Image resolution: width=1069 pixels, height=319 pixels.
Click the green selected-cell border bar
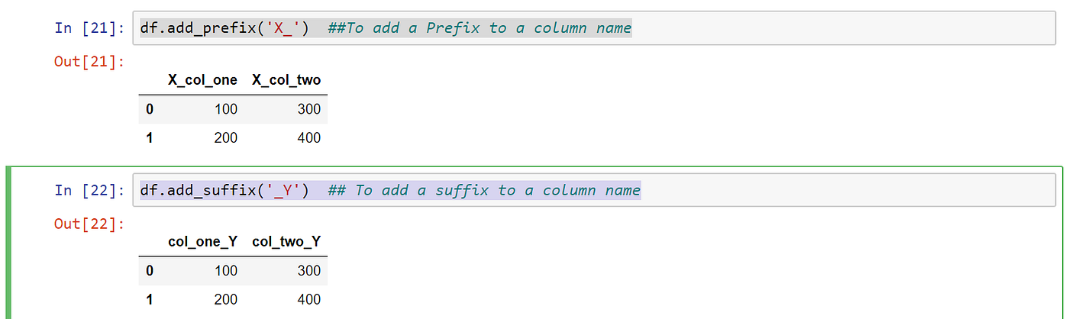point(8,243)
